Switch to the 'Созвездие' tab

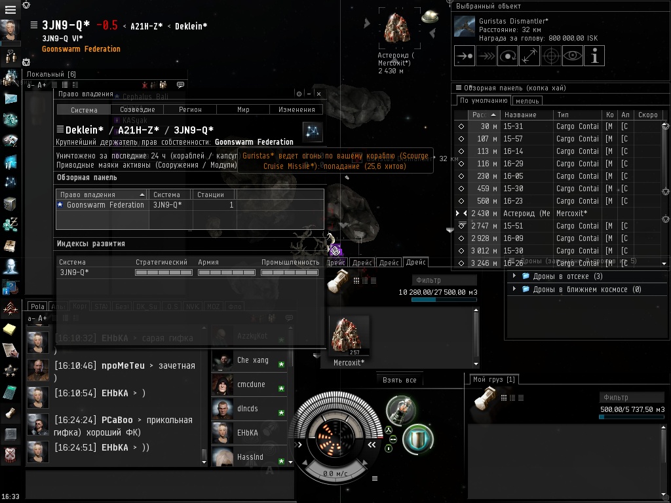point(138,109)
